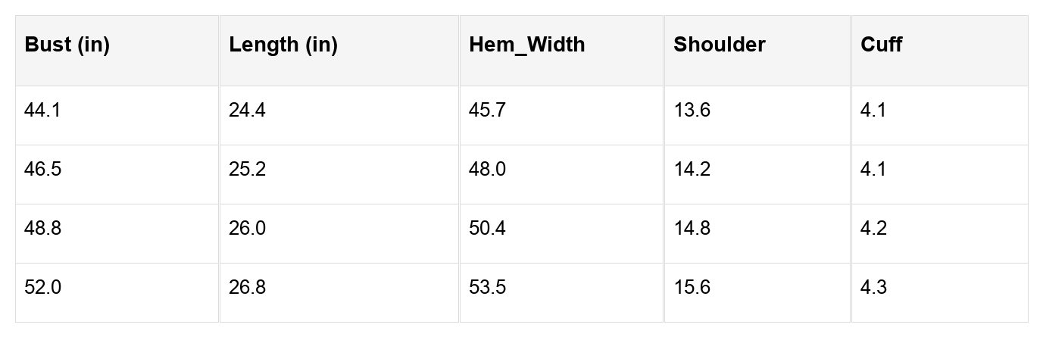1043x337 pixels.
Task: Click the length value 25.2
Action: pyautogui.click(x=247, y=170)
